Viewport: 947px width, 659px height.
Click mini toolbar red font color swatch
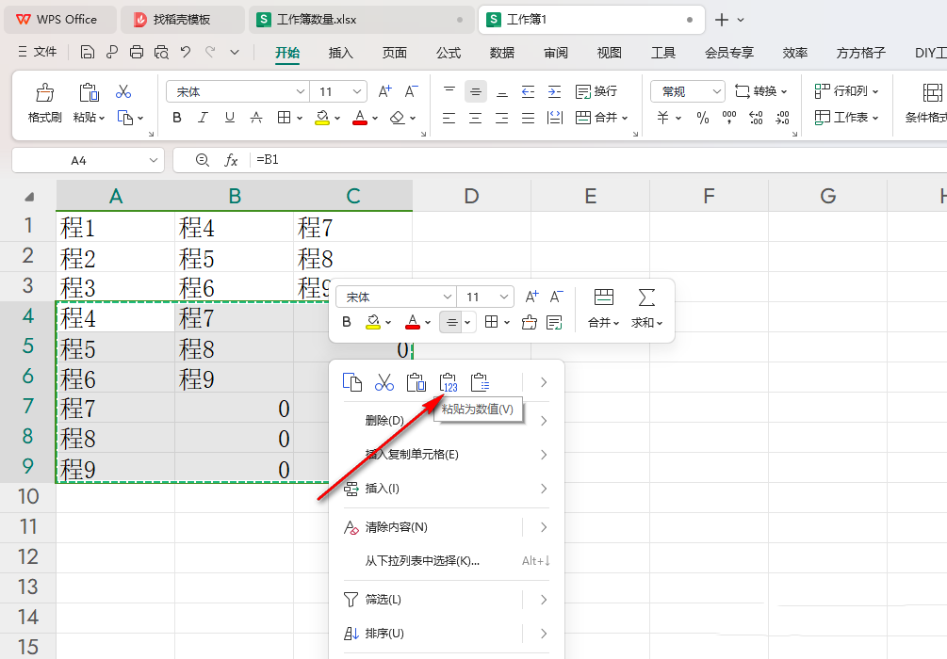coord(413,322)
